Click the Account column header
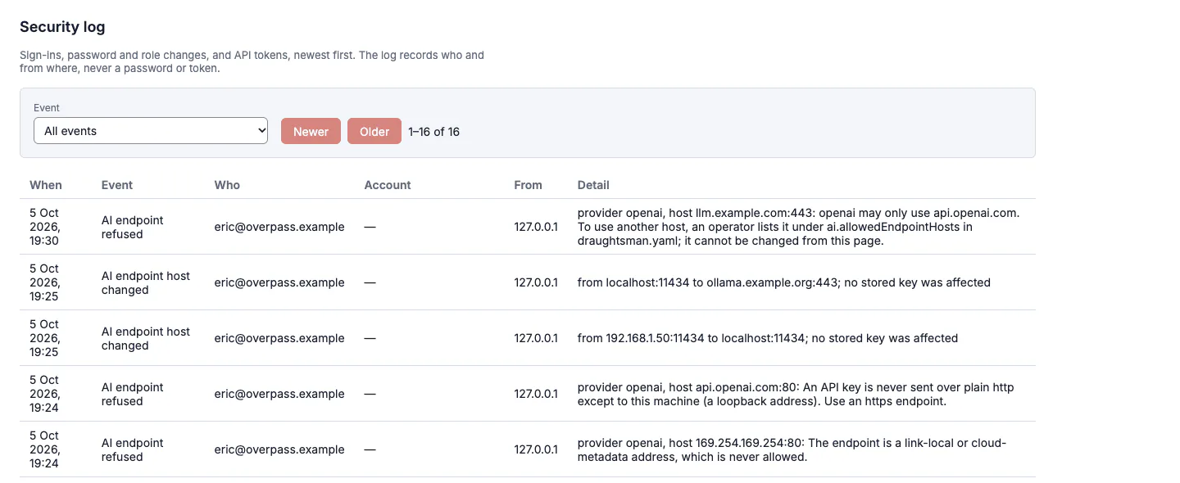1180x483 pixels. [388, 185]
